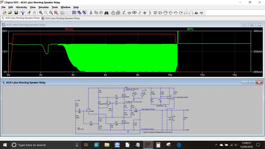Image resolution: width=265 pixels, height=149 pixels.
Task: Click the V(vcc) trace label
Action: click(69, 29)
